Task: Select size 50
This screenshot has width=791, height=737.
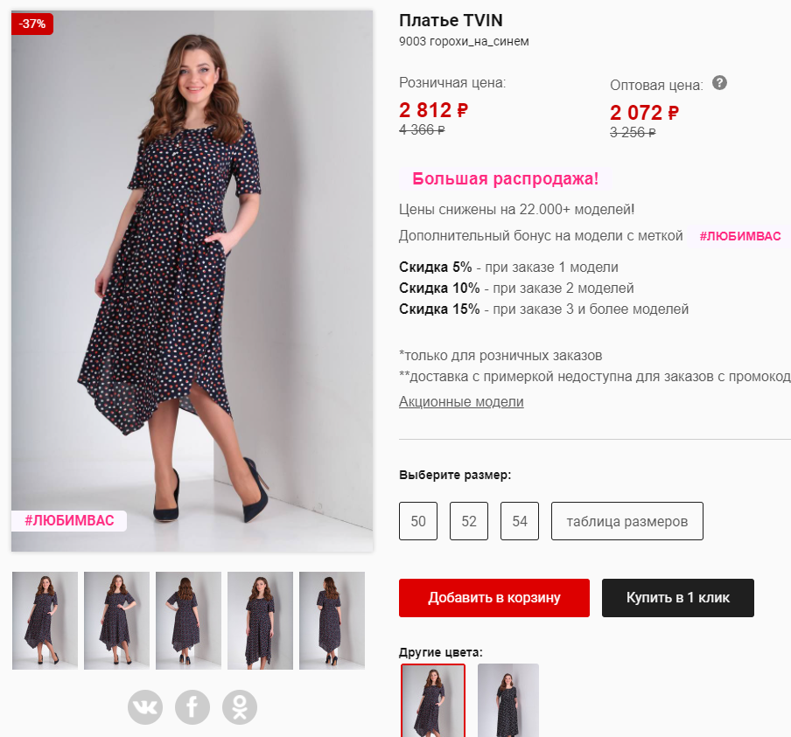Action: click(x=418, y=521)
